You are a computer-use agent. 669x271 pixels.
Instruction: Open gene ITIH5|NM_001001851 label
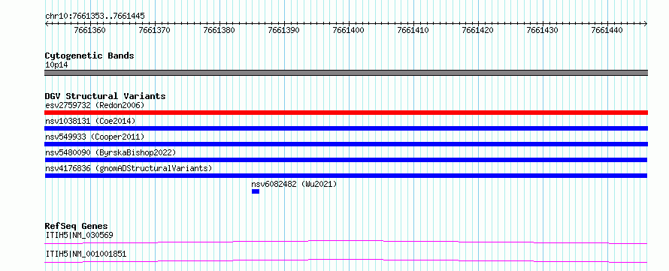pyautogui.click(x=86, y=254)
